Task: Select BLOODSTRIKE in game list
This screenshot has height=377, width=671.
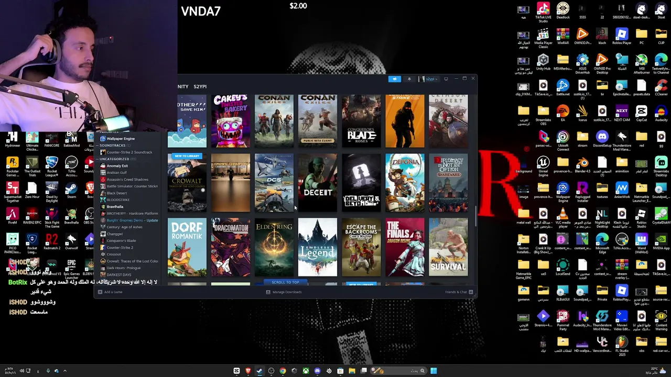Action: (x=118, y=200)
